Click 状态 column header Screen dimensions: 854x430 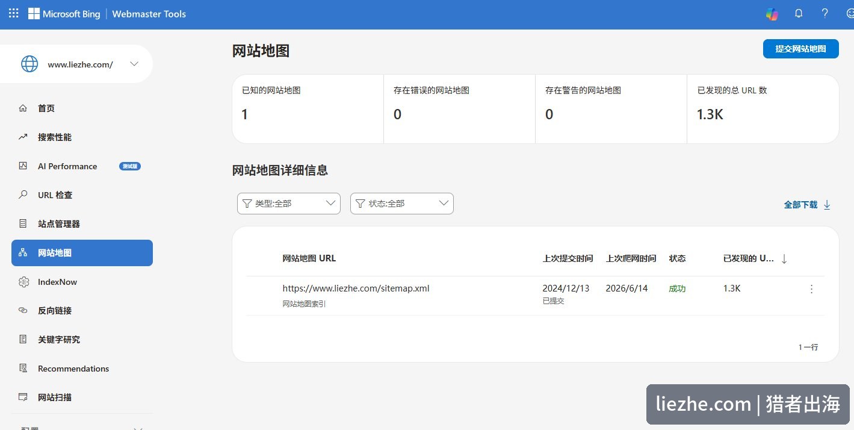677,258
